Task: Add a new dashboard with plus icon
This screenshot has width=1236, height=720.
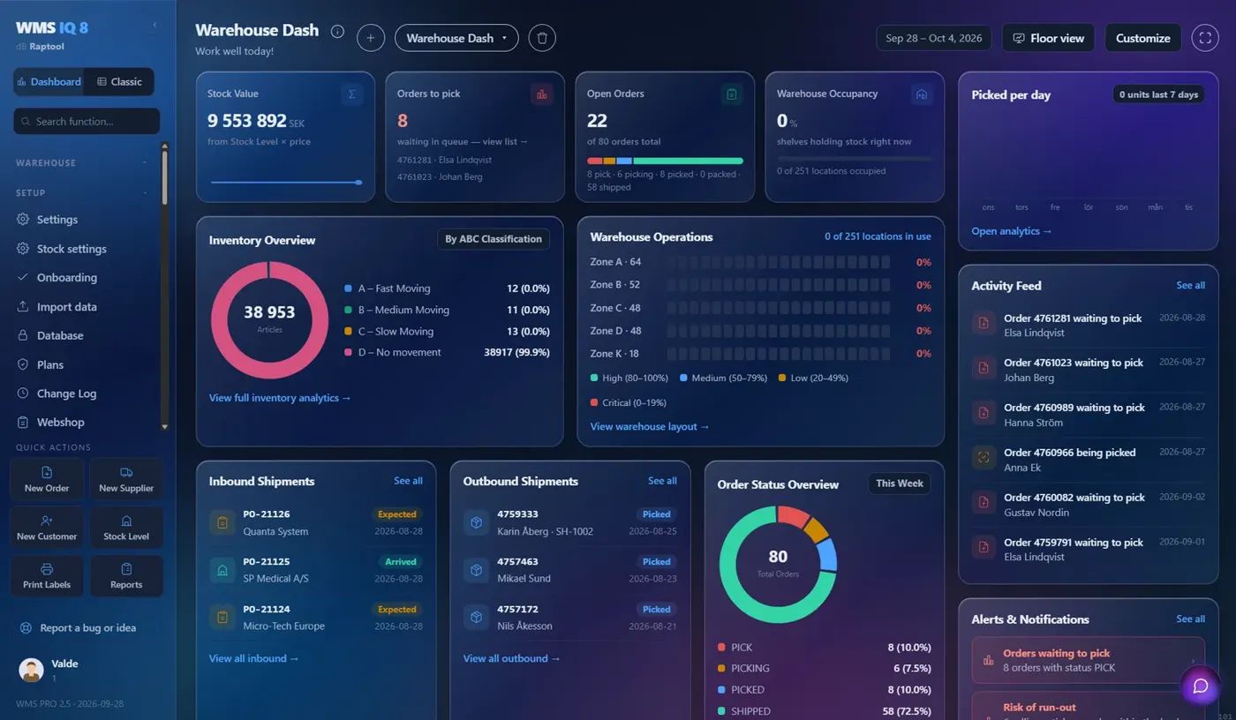Action: pyautogui.click(x=371, y=38)
